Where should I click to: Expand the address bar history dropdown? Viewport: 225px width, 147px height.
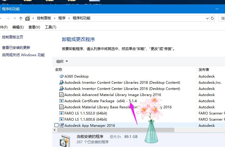[207, 18]
